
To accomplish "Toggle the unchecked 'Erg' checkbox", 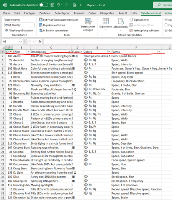I will click(166, 25).
